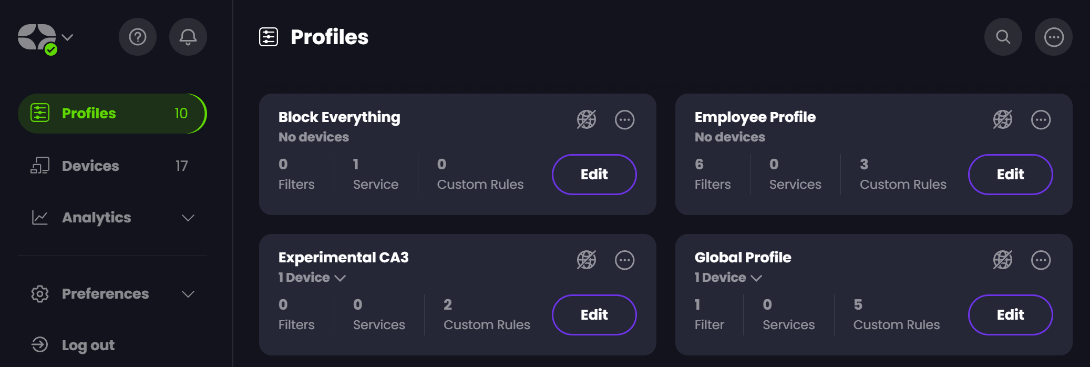Click the search magnifier icon
1090x367 pixels.
1003,37
